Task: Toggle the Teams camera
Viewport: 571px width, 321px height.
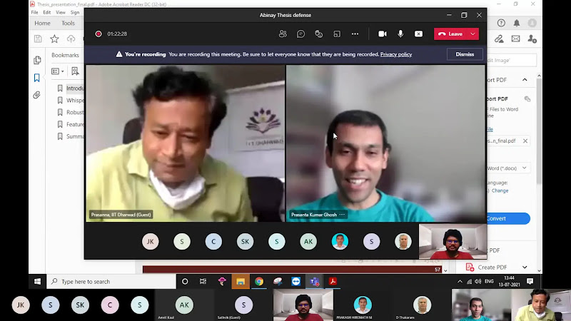Action: [383, 34]
